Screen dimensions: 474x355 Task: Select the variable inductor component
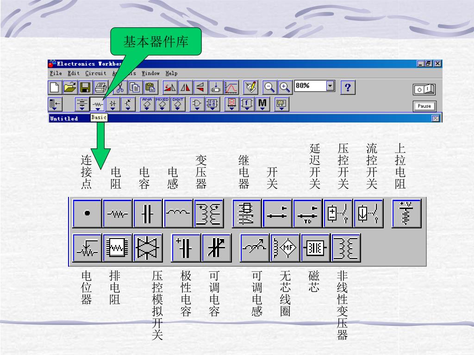click(x=255, y=248)
